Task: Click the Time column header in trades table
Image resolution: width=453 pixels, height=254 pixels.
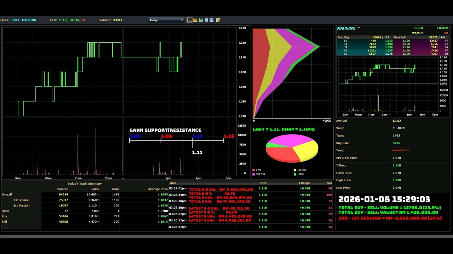Action: [x=173, y=183]
